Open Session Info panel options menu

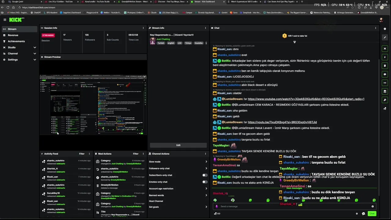click(143, 28)
